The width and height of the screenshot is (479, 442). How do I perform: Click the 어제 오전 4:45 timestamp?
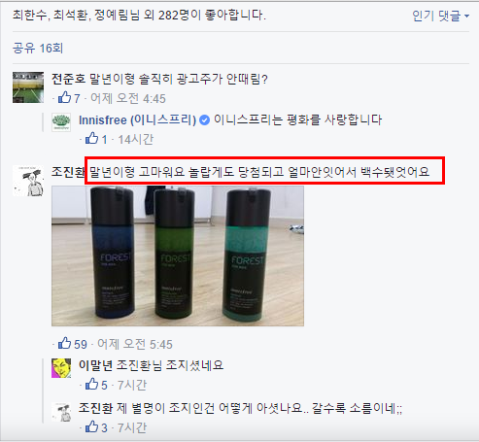click(x=128, y=98)
